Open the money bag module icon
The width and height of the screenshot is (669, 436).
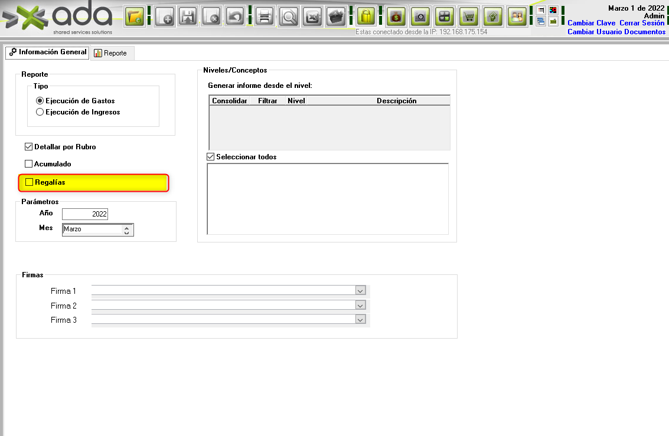(397, 17)
